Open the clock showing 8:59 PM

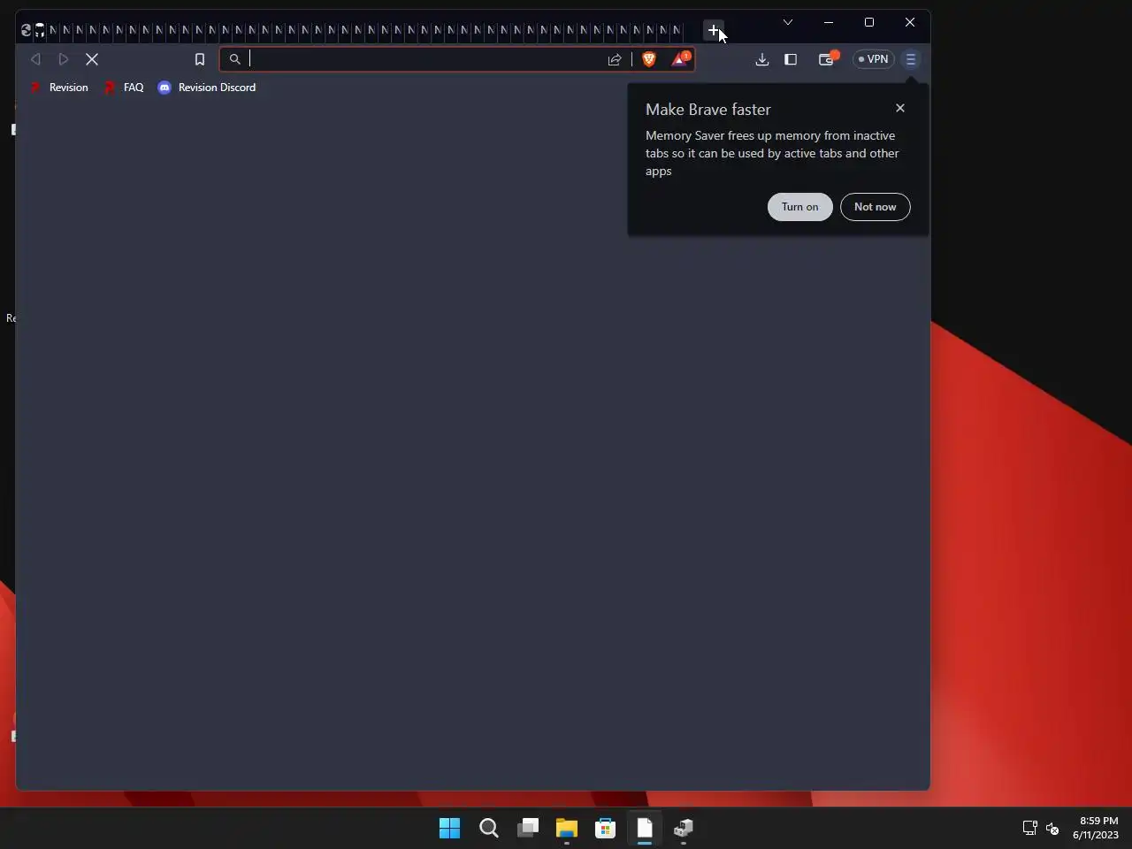1096,828
